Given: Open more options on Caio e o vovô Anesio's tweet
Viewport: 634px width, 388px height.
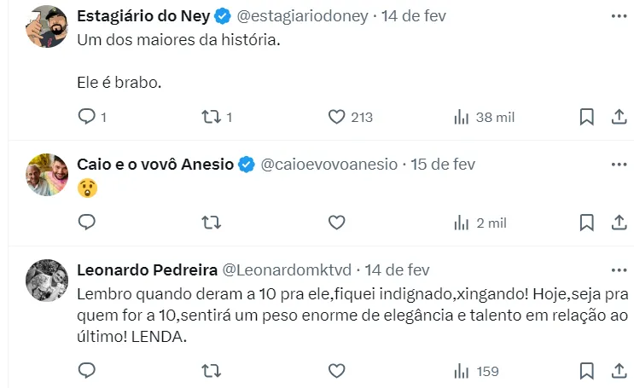Looking at the screenshot, I should (619, 164).
